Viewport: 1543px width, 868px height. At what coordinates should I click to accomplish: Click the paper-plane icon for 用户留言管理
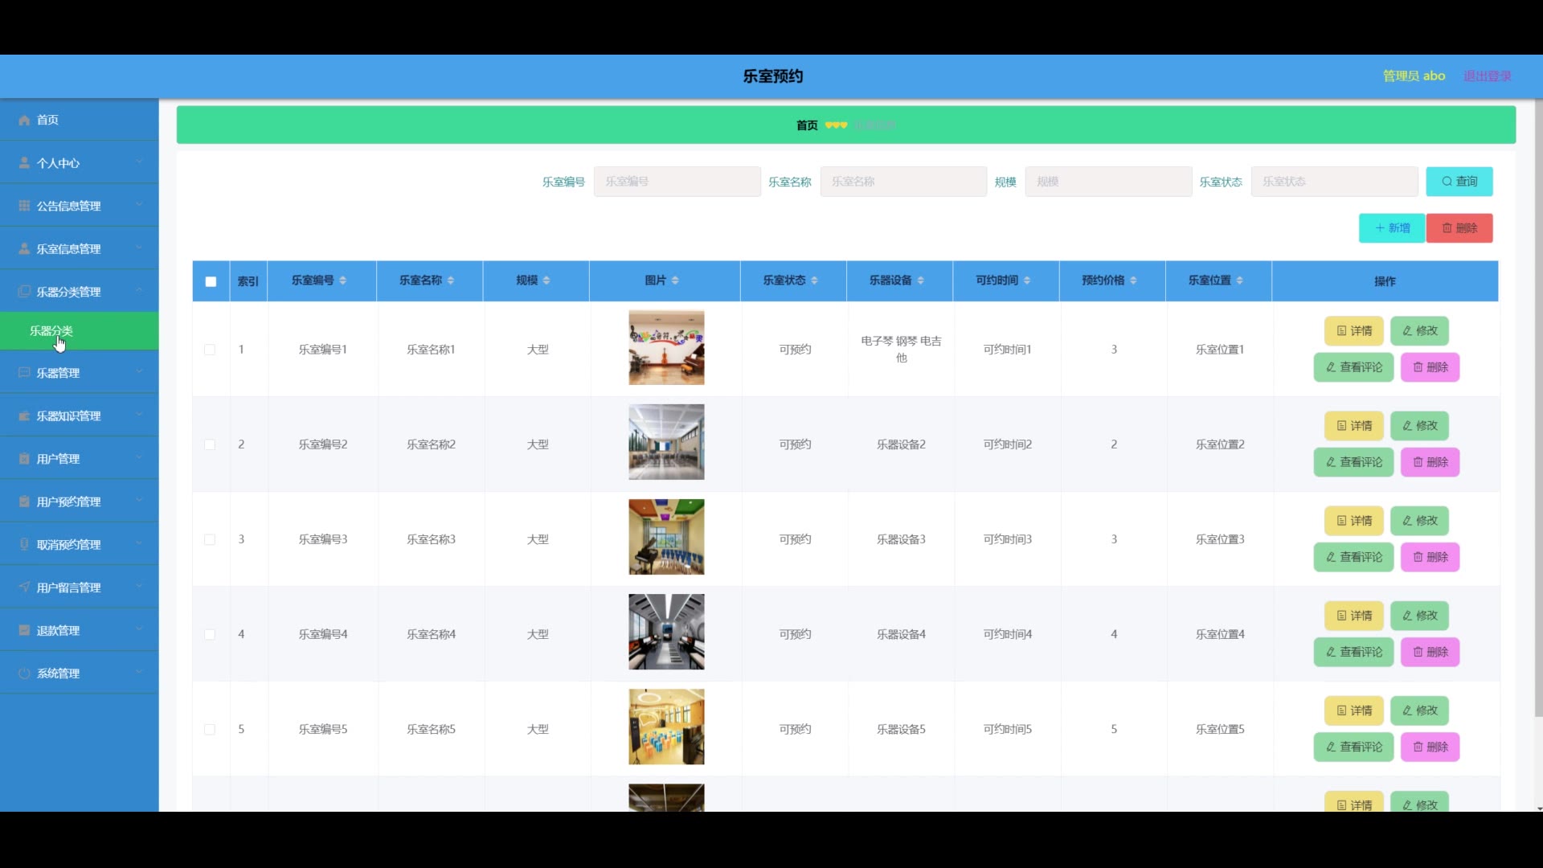coord(24,588)
